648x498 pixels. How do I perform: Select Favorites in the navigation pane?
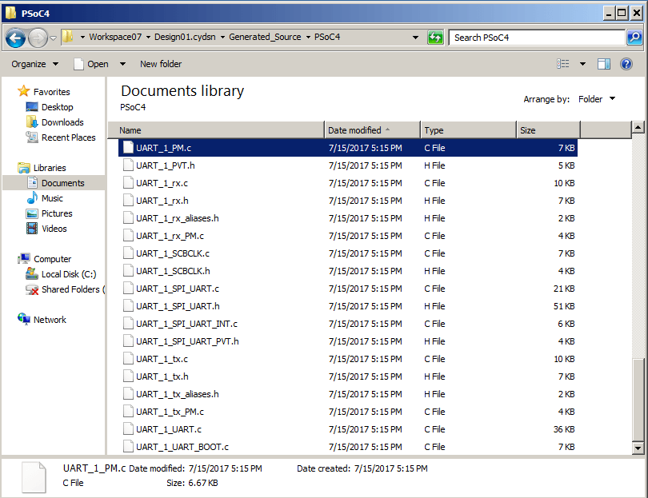52,92
